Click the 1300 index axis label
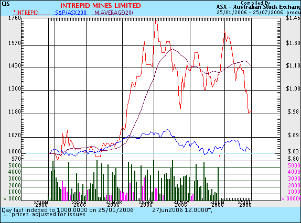The width and height of the screenshot is (301, 223). [x=14, y=88]
